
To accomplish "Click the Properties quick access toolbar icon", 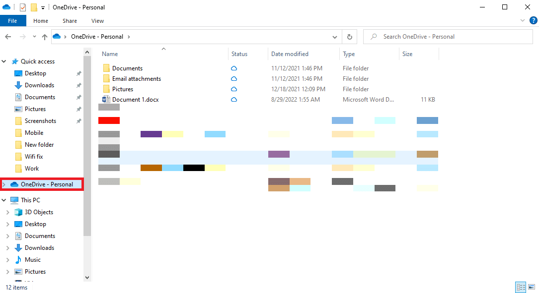I will (23, 7).
